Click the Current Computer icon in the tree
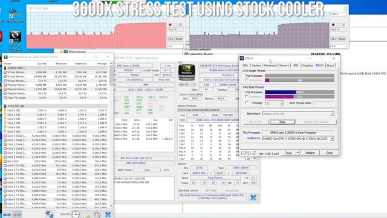 [186, 50]
